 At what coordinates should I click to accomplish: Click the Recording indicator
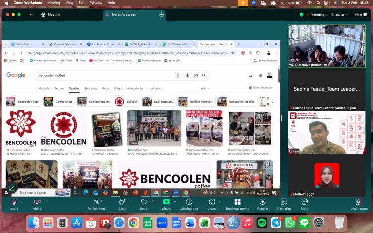click(317, 15)
